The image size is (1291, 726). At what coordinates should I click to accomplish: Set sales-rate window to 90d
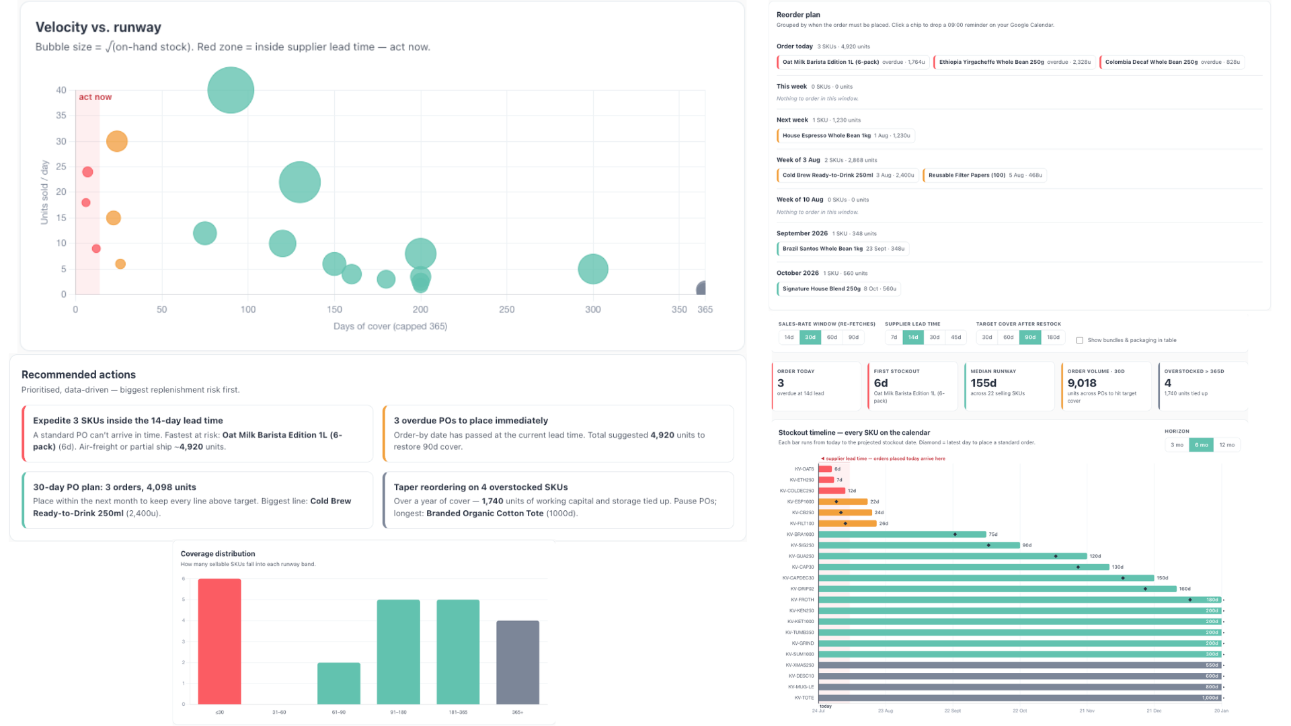click(x=853, y=337)
